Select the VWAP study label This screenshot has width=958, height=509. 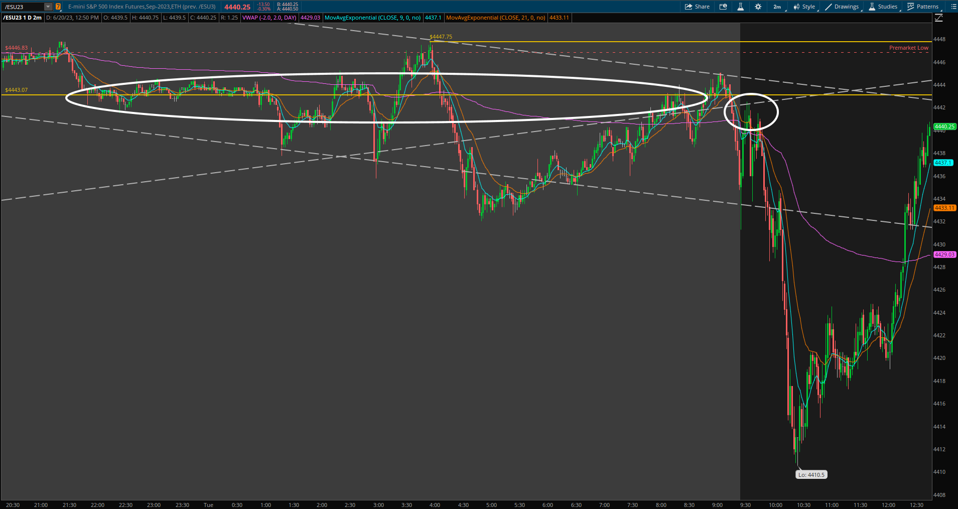pyautogui.click(x=269, y=18)
